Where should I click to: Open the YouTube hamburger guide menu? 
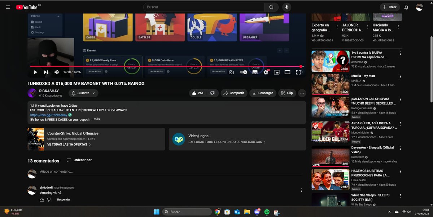pyautogui.click(x=8, y=7)
